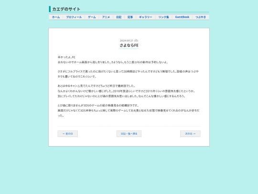Image resolution: width=258 pixels, height=194 pixels.
Task: Open the ギャラリー page
Action: (146, 17)
